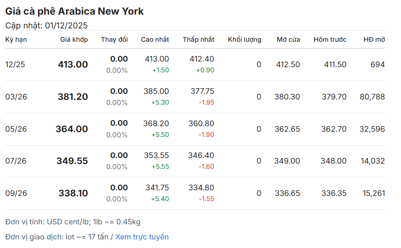401x248 pixels.
Task: Select the 12/25 contract row
Action: point(15,65)
